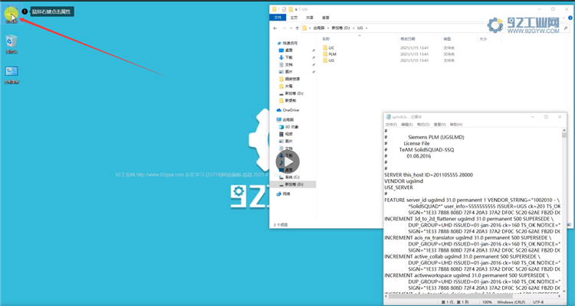Open 文档 under Quick access
Image resolution: width=575 pixels, height=306 pixels.
point(286,65)
